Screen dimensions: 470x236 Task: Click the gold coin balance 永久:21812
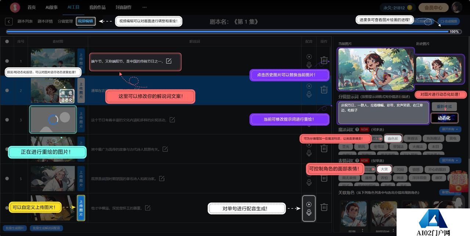pyautogui.click(x=398, y=7)
